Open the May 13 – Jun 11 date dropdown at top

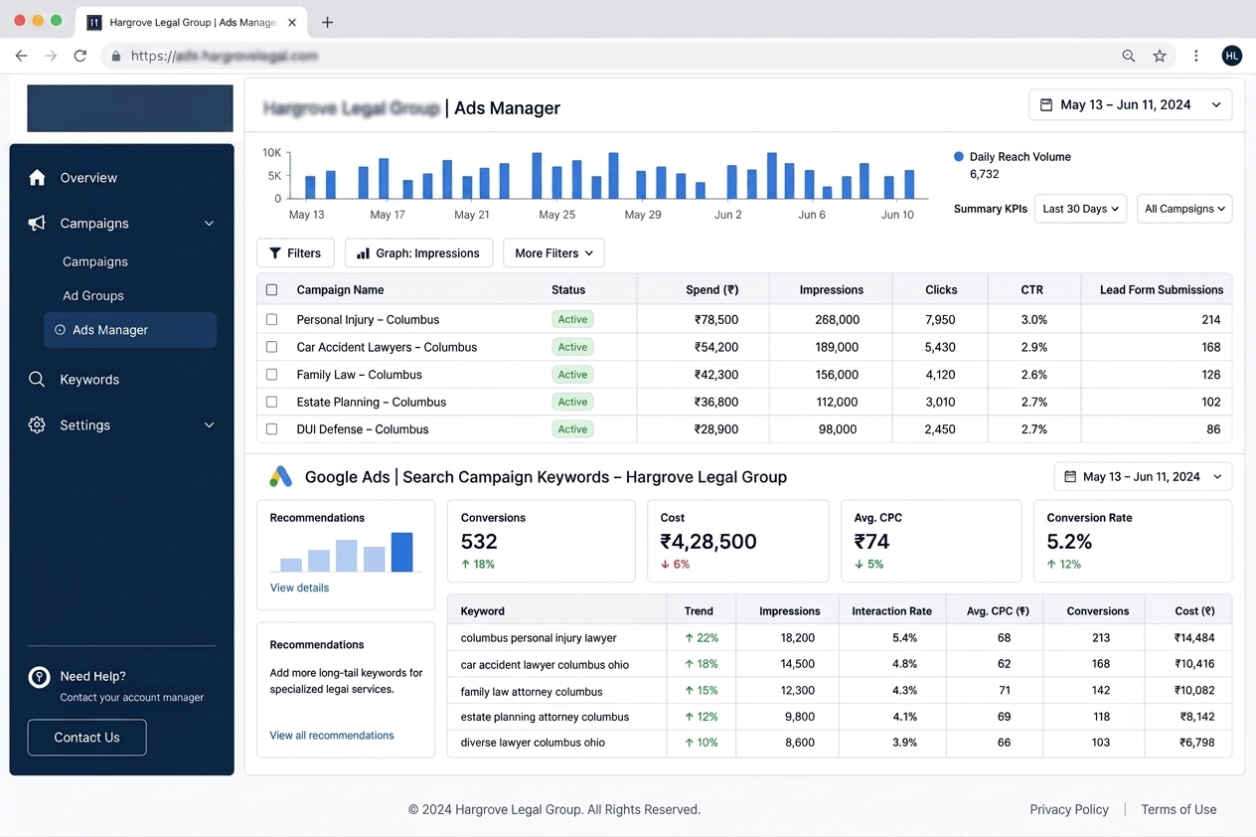tap(1131, 104)
